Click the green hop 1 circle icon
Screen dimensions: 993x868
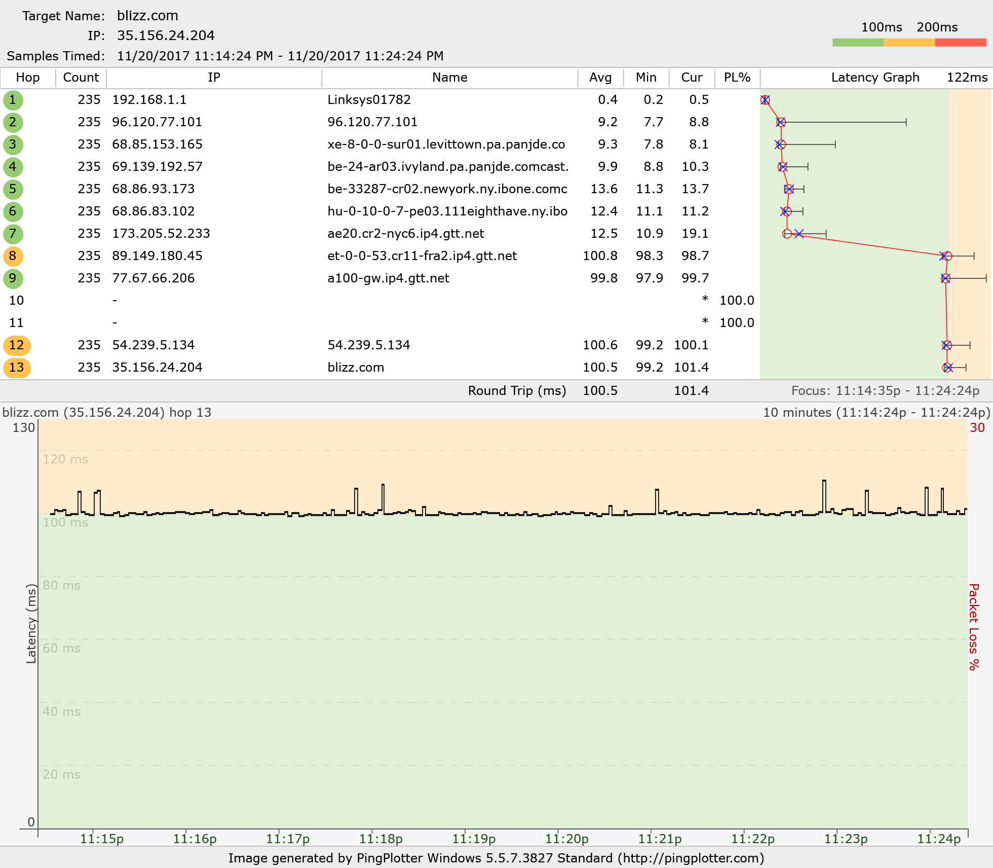13,100
